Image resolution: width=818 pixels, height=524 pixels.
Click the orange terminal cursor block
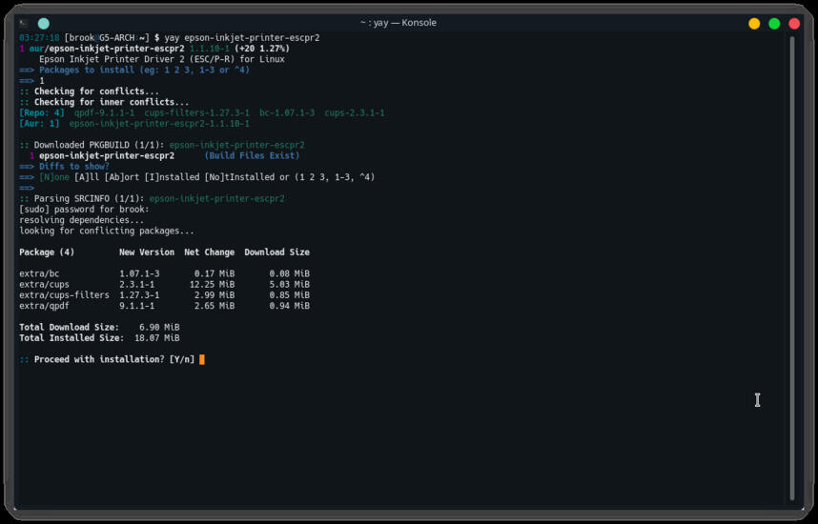click(x=202, y=359)
